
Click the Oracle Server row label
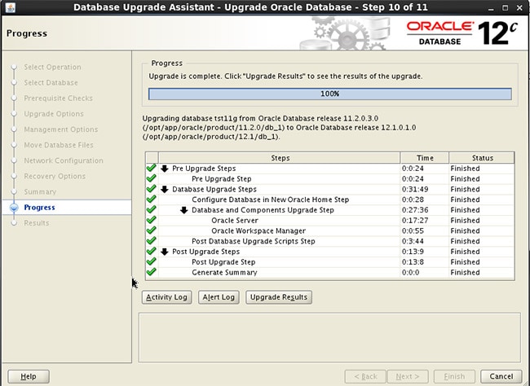(x=235, y=221)
